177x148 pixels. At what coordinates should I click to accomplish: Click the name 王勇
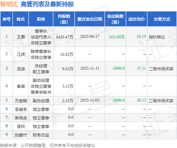21,37
